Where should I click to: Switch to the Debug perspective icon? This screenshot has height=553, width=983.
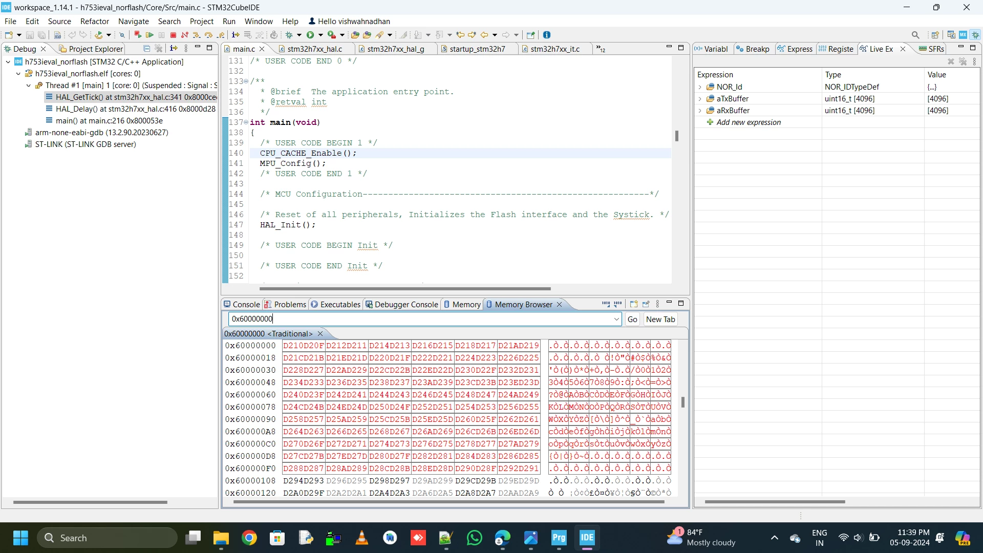[975, 35]
